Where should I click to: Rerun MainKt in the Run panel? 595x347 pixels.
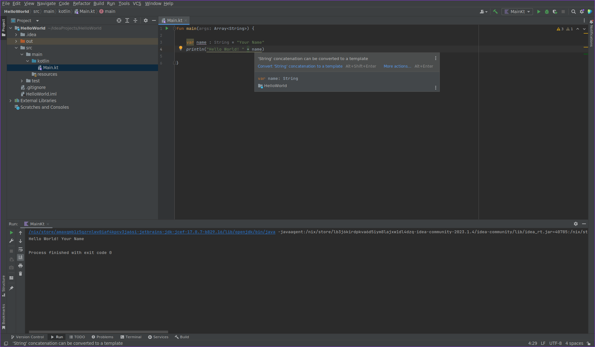[x=11, y=233]
